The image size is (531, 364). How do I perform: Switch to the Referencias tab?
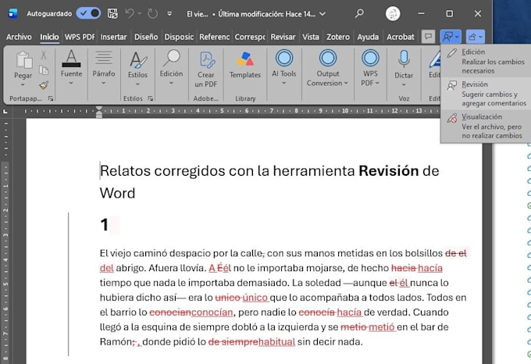click(x=215, y=37)
